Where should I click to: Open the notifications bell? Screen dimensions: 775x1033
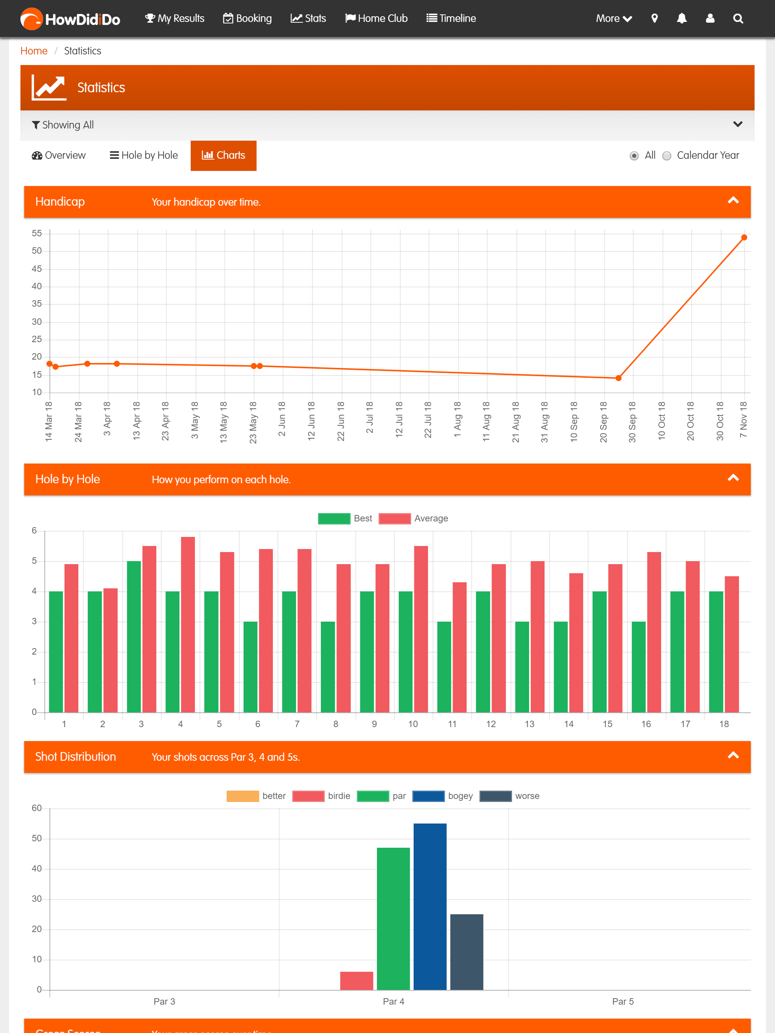tap(682, 19)
